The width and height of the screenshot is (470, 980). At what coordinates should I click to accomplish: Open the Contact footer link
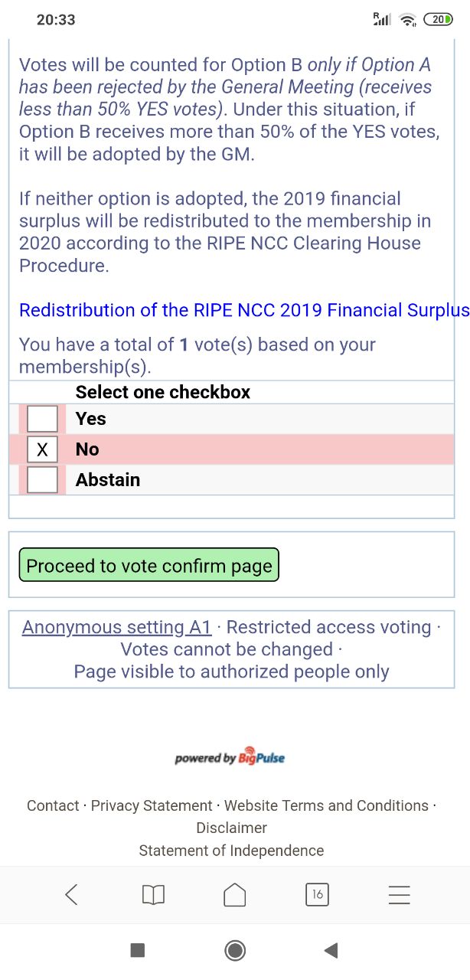(53, 805)
